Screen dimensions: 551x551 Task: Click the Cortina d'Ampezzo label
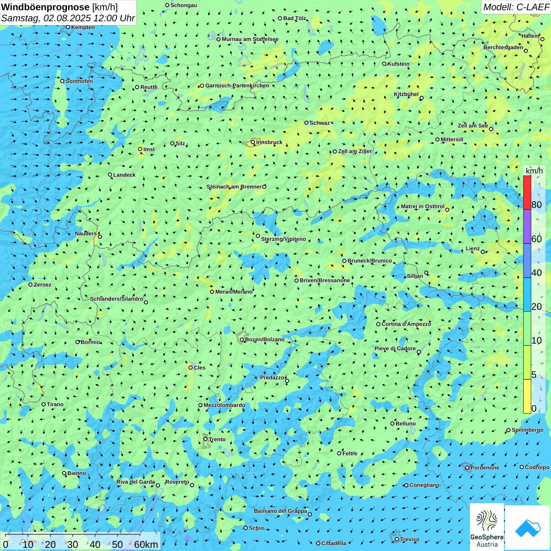407,324
